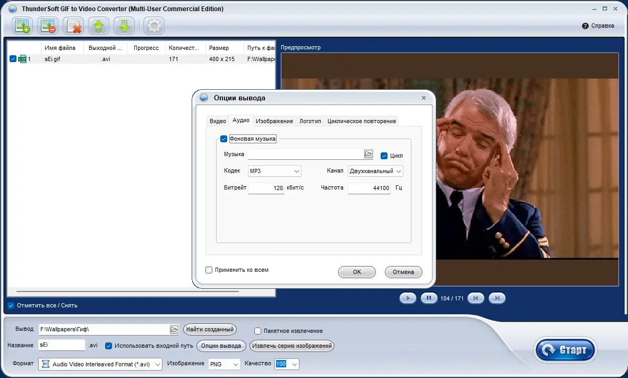
Task: Click the Вывод path field
Action: pyautogui.click(x=104, y=330)
